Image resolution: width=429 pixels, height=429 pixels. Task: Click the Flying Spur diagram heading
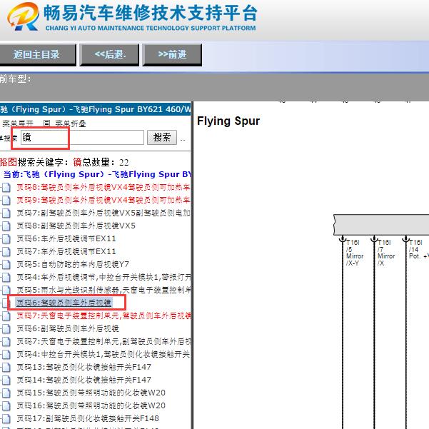point(228,121)
